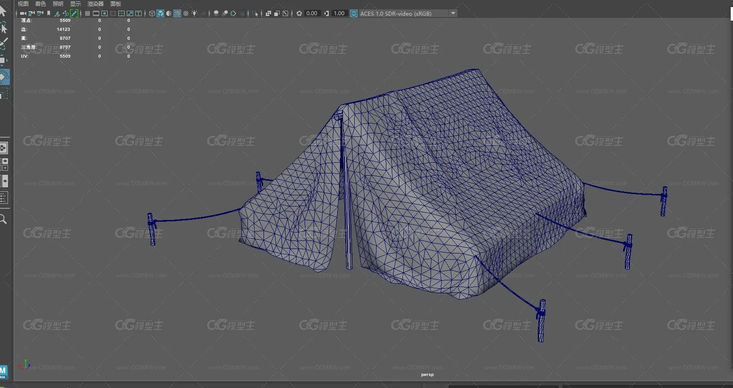Edit the Gamma value field 1.00
This screenshot has width=733, height=388.
339,13
